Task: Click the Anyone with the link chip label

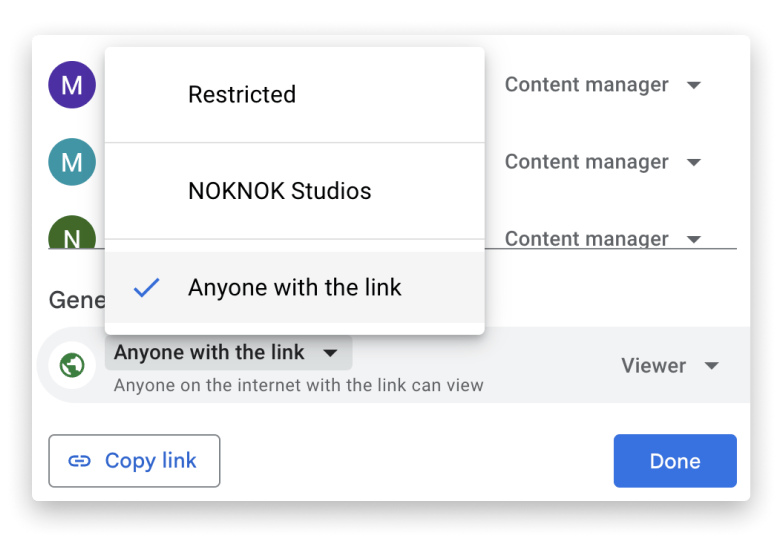Action: (x=209, y=352)
